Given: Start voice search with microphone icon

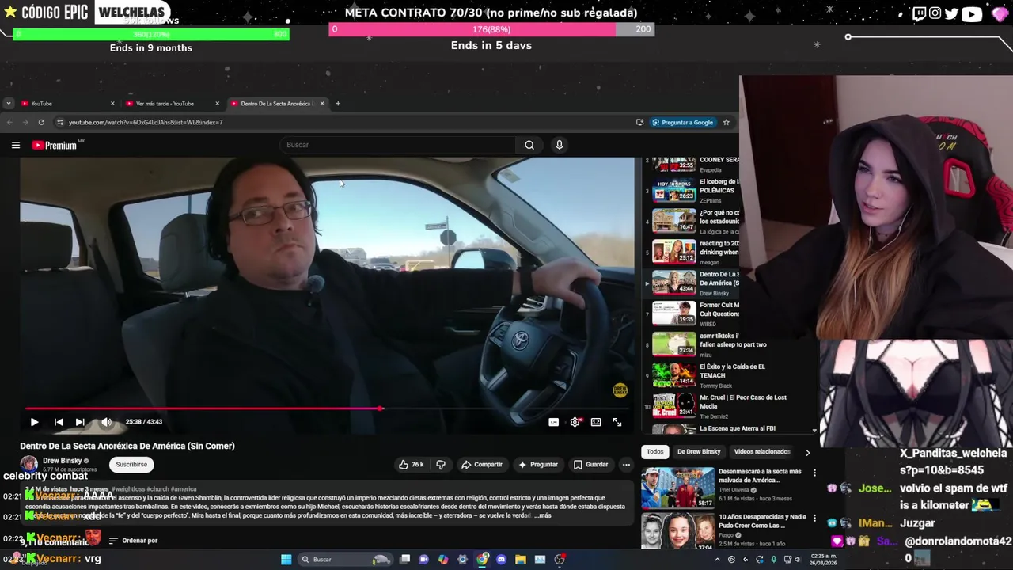Looking at the screenshot, I should point(559,145).
